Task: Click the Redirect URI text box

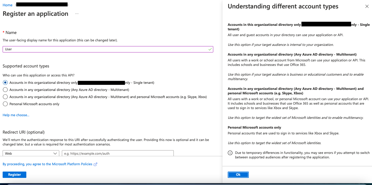Action: [x=118, y=153]
